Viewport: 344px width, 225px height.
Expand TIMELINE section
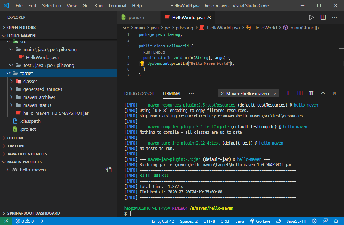pos(59,146)
